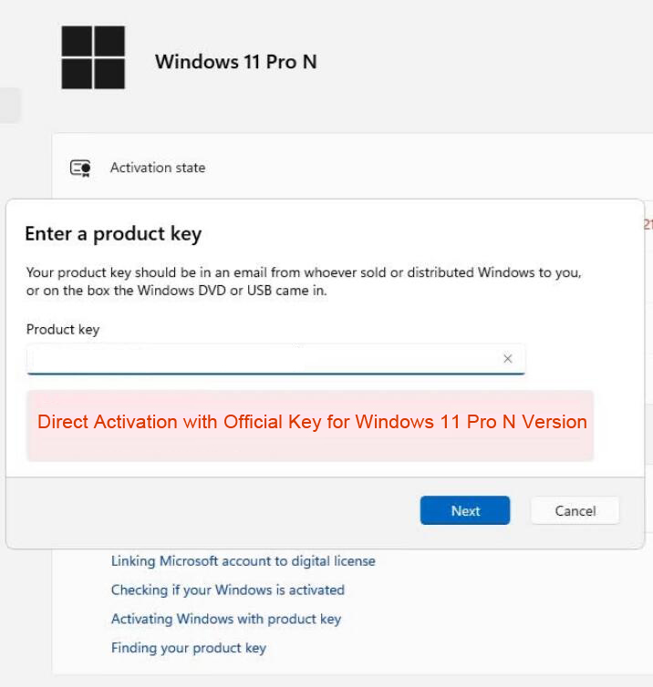Open Checking if your Windows is activated
Viewport: 653px width, 687px height.
[x=227, y=590]
